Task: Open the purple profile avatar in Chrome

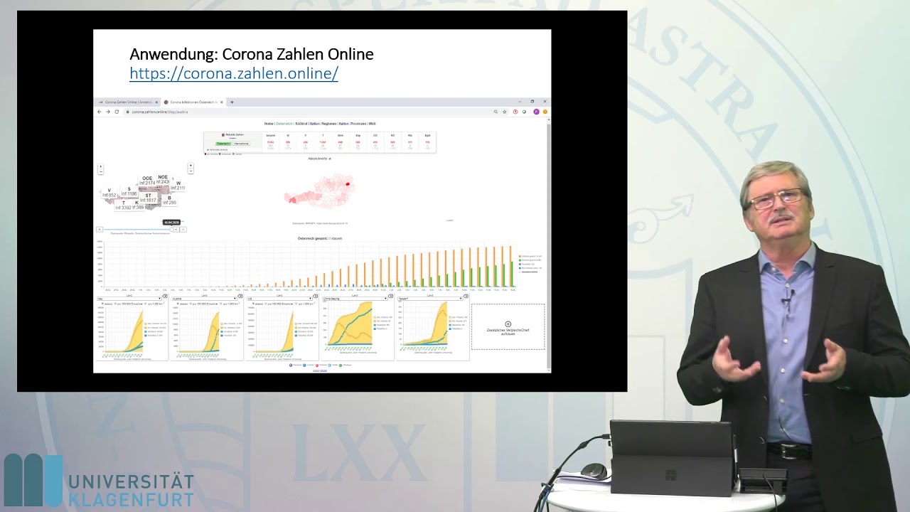Action: pos(536,112)
